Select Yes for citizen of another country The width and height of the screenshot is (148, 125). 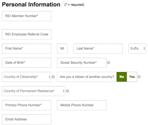pos(132,77)
